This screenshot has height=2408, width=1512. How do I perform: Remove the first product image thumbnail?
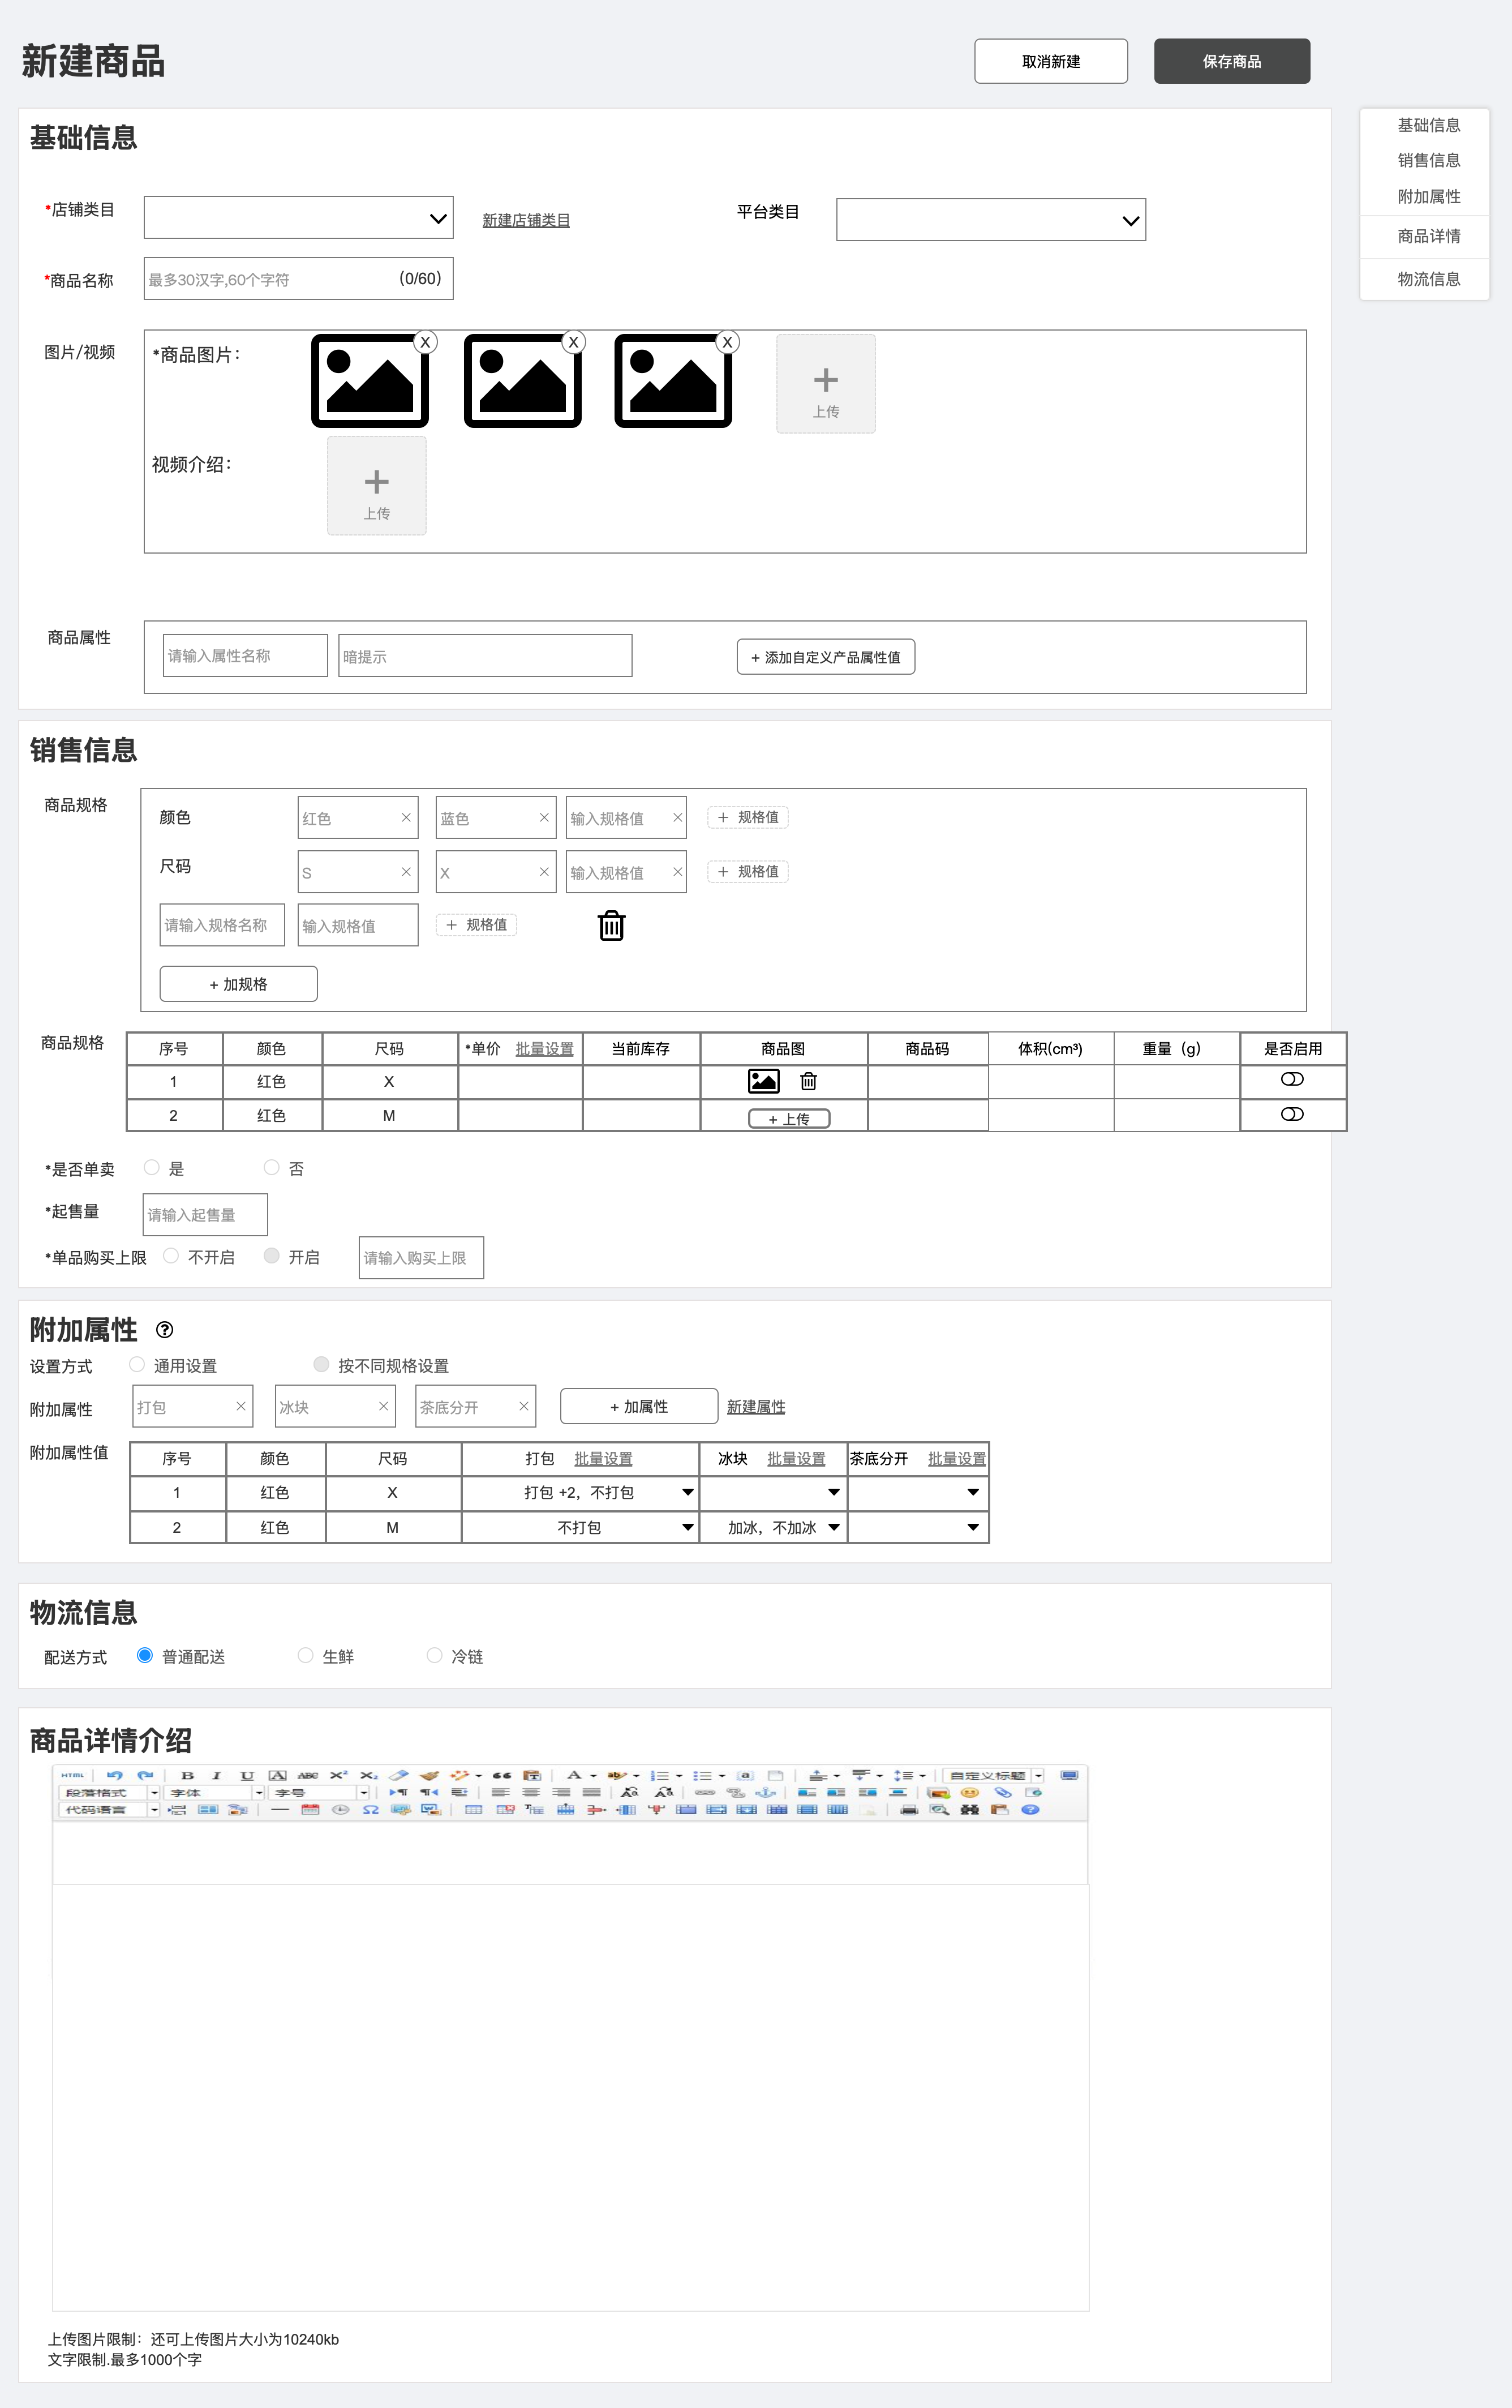coord(425,342)
